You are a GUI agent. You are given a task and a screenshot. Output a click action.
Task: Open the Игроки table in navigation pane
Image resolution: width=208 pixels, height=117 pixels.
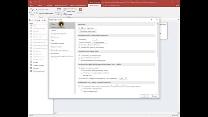[35, 62]
